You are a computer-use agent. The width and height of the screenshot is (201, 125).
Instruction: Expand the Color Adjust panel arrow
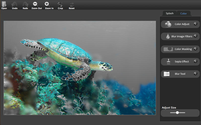[195, 24]
